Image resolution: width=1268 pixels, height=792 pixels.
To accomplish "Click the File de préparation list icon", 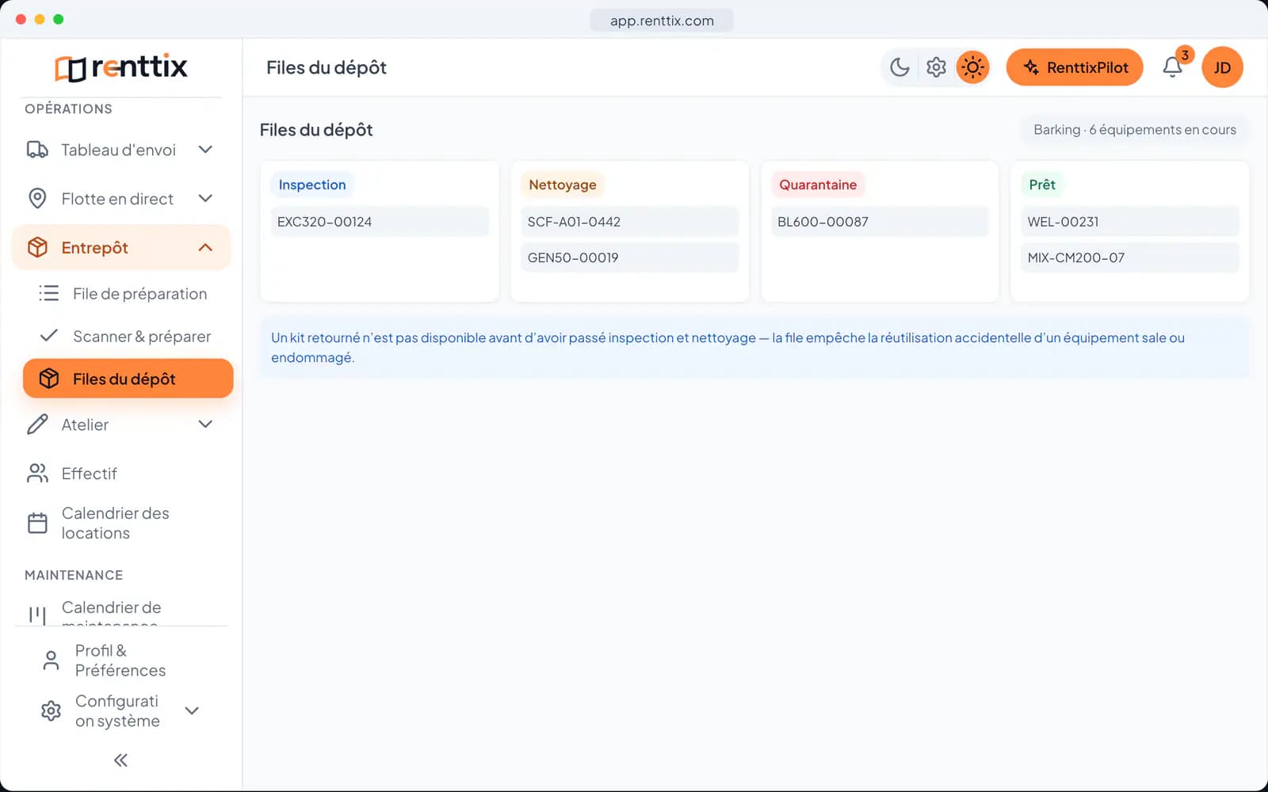I will [49, 294].
